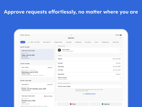This screenshot has width=142, height=107.
Task: Tap the Requested row showing 8 Hours
Action: pos(89,74)
